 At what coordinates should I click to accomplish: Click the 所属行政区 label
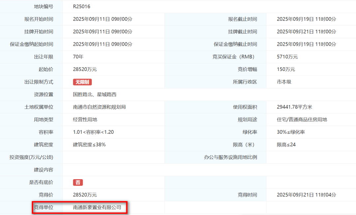pyautogui.click(x=245, y=82)
